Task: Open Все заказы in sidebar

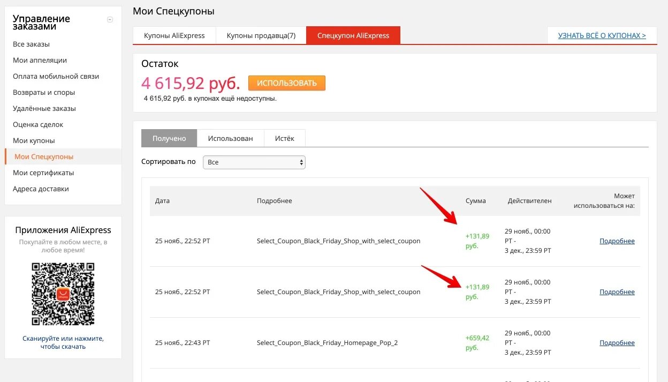Action: tap(31, 44)
